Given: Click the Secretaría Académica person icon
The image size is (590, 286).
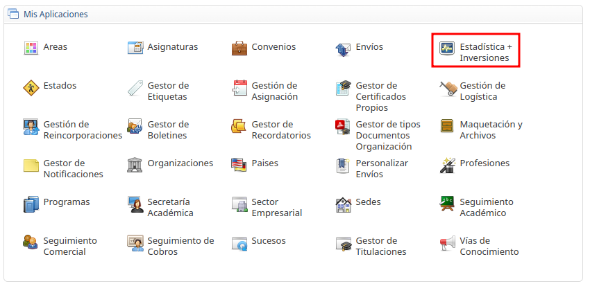Looking at the screenshot, I should tap(135, 204).
